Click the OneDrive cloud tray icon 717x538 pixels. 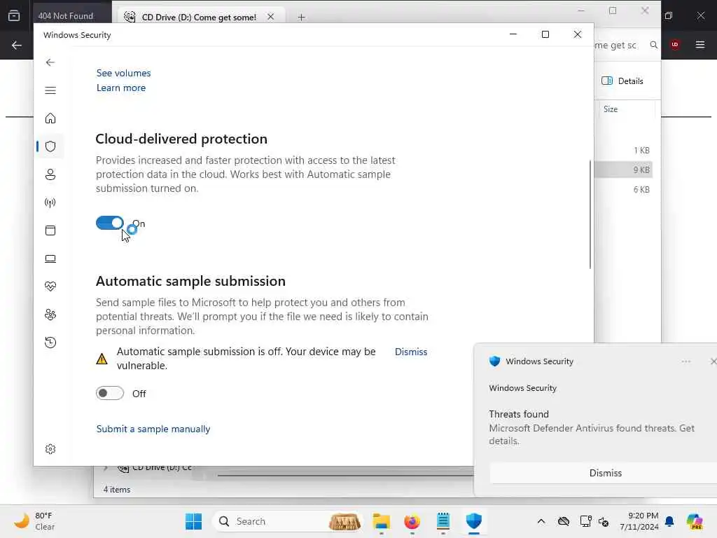point(564,521)
